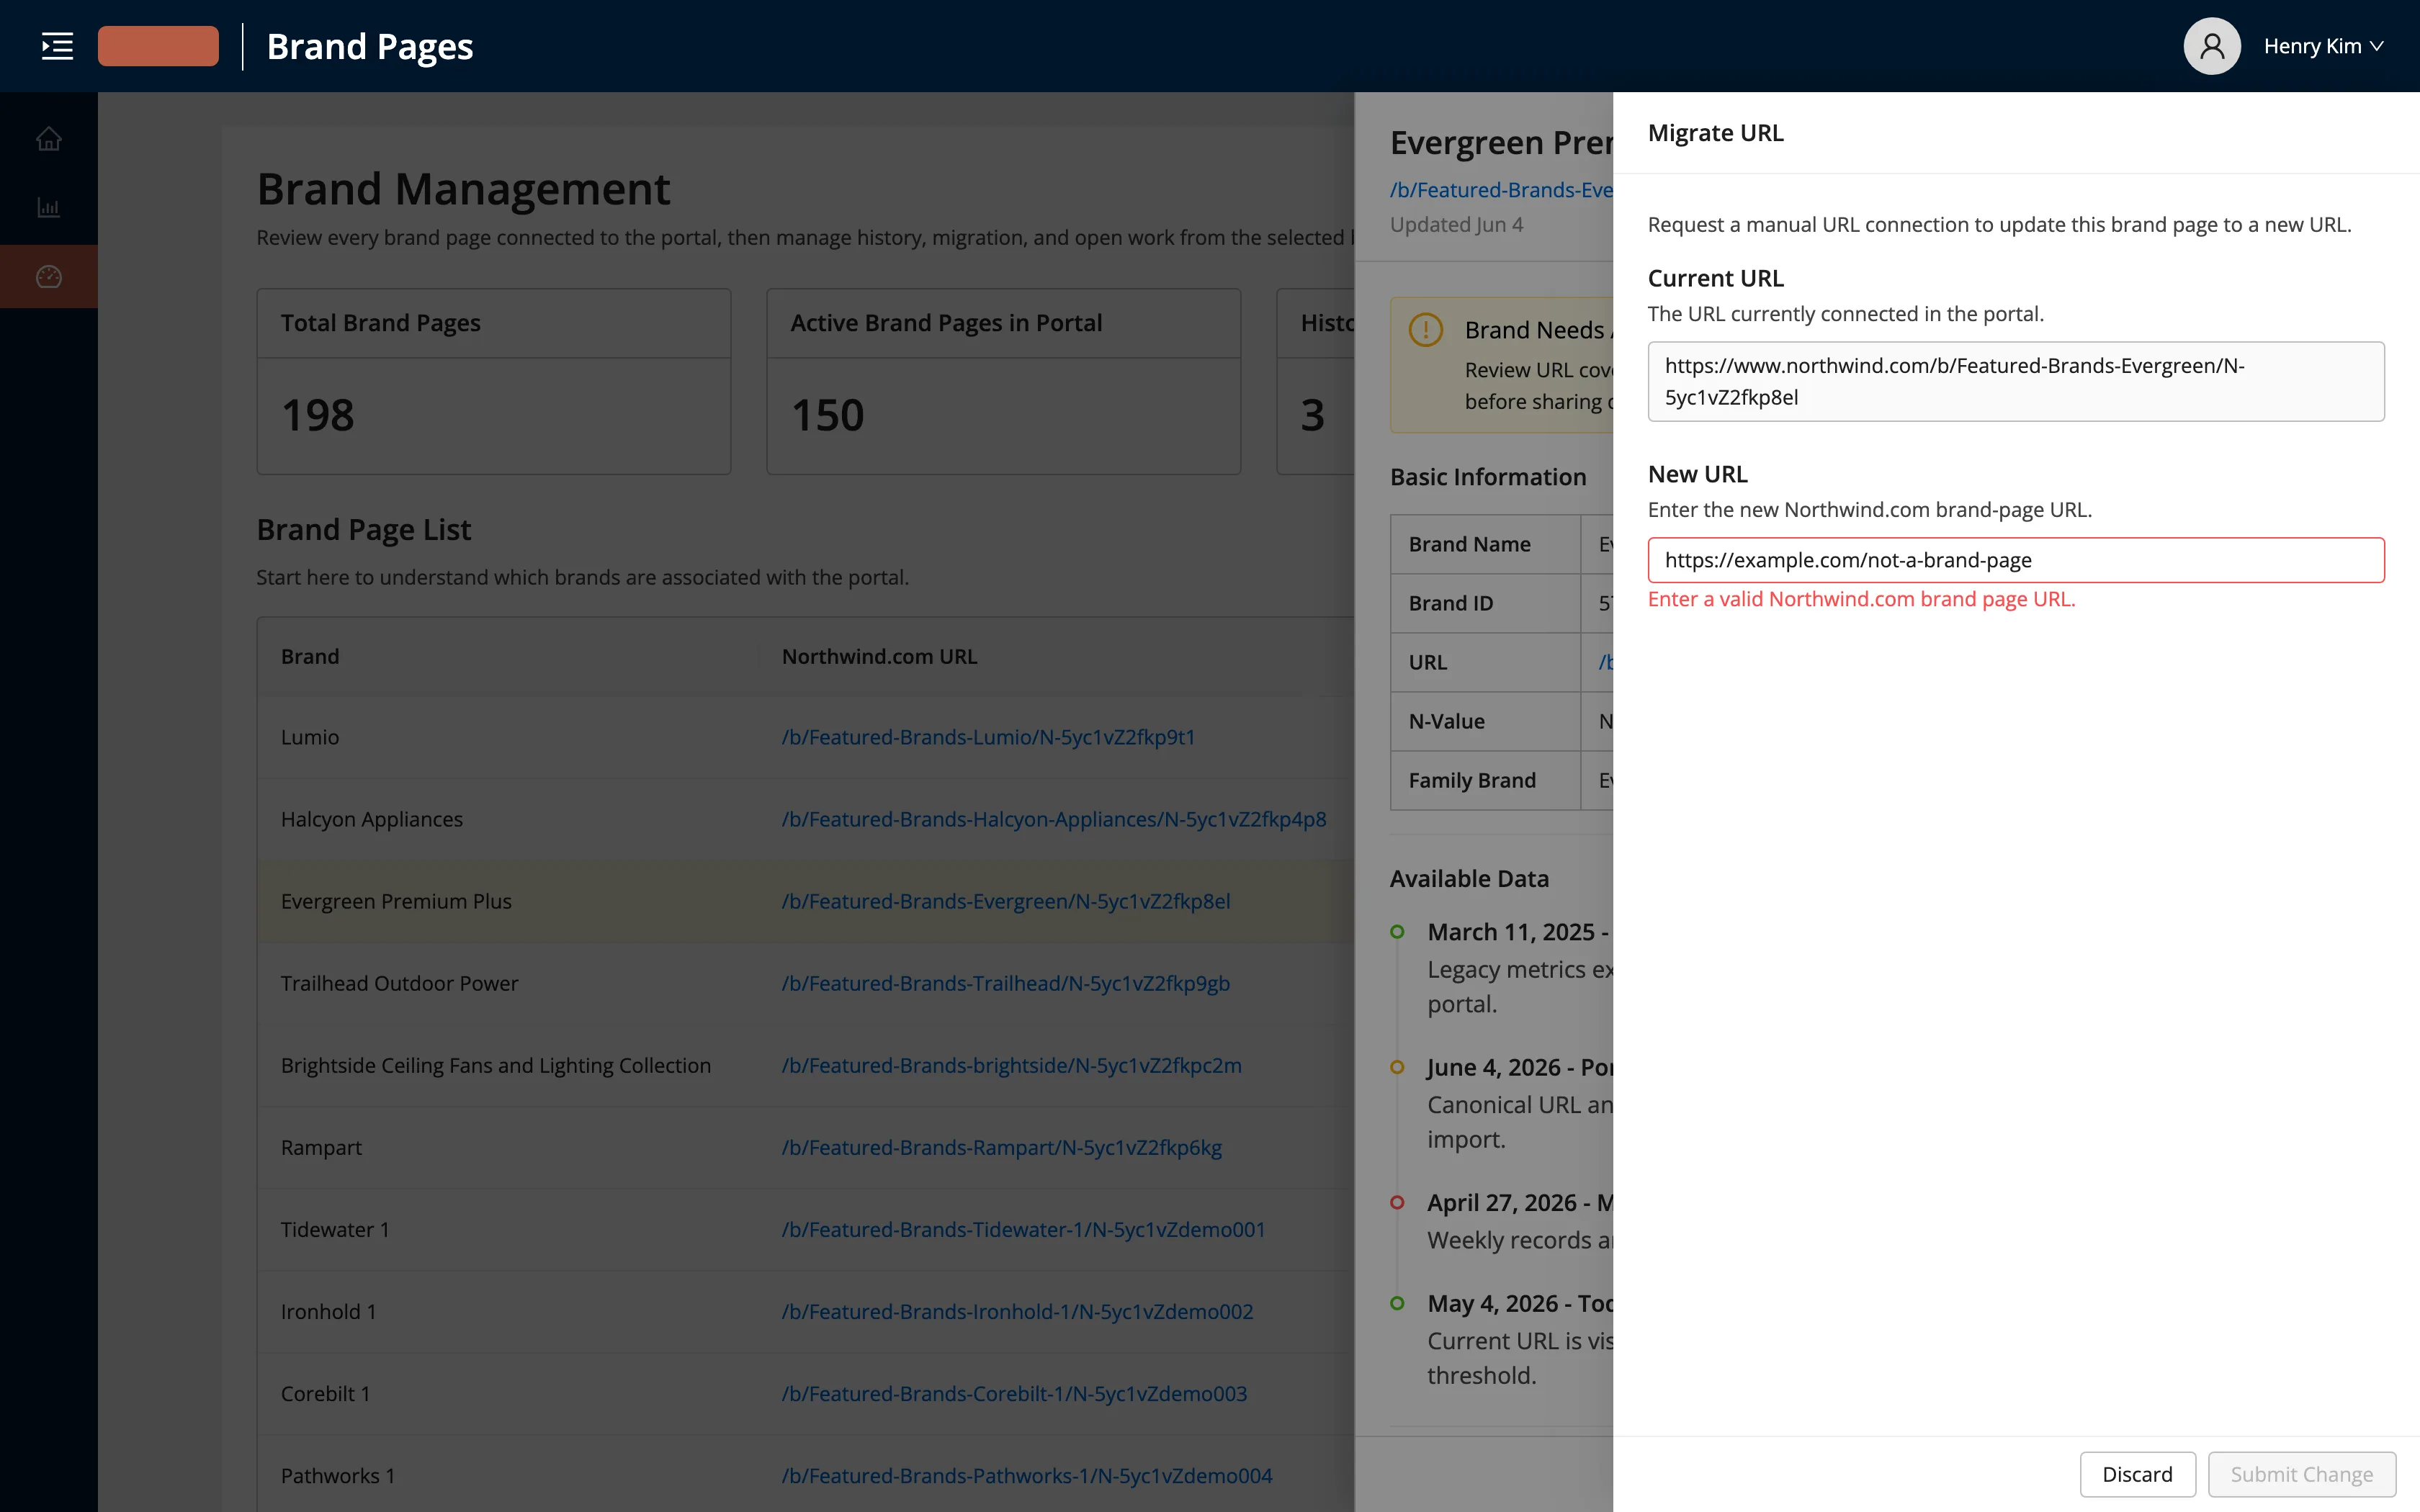Click the Discard button

tap(2137, 1474)
